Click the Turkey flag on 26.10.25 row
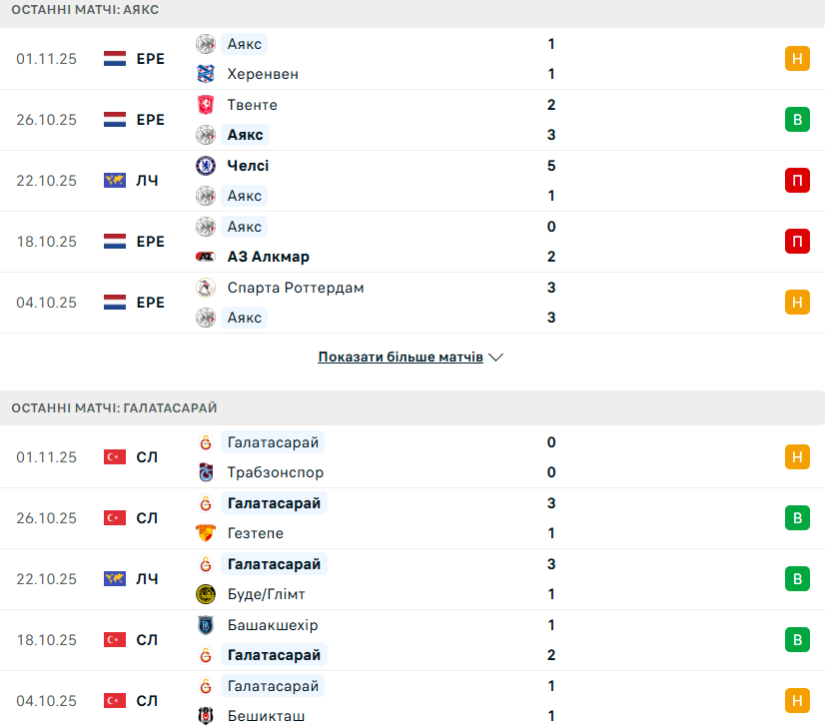Image resolution: width=825 pixels, height=727 pixels. pyautogui.click(x=115, y=518)
